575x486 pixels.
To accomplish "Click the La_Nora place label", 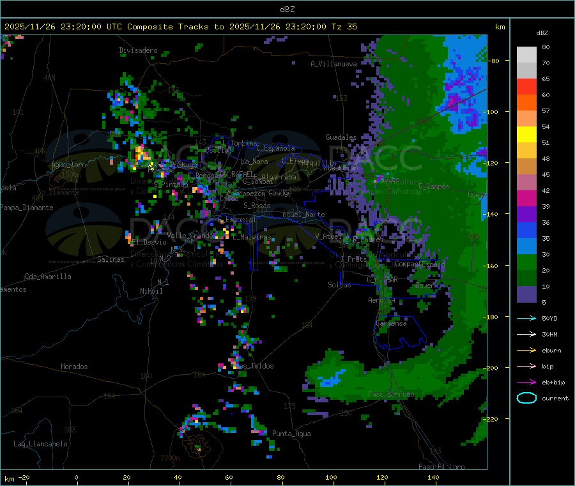I will tap(254, 162).
